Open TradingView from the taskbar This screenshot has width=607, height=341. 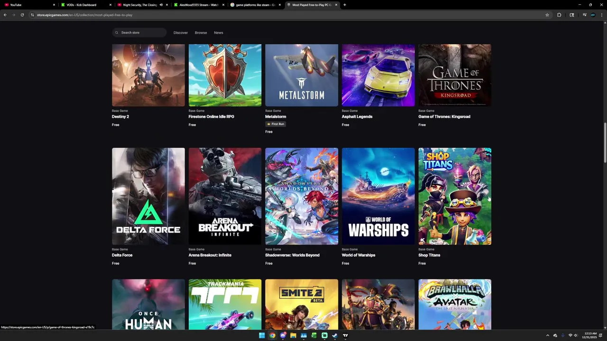point(345,335)
